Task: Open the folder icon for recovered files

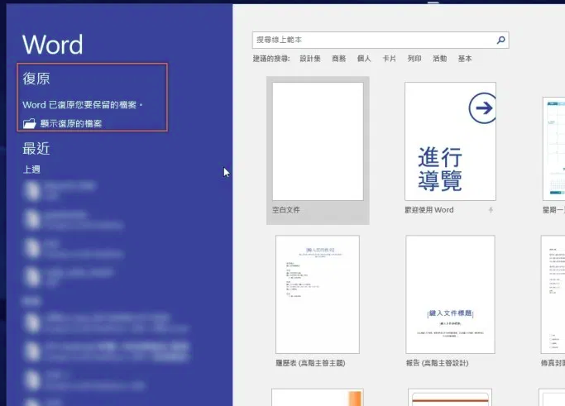Action: (x=30, y=123)
